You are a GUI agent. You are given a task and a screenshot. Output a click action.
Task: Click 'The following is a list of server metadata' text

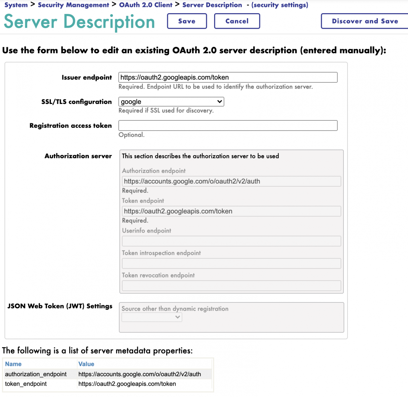coord(97,351)
